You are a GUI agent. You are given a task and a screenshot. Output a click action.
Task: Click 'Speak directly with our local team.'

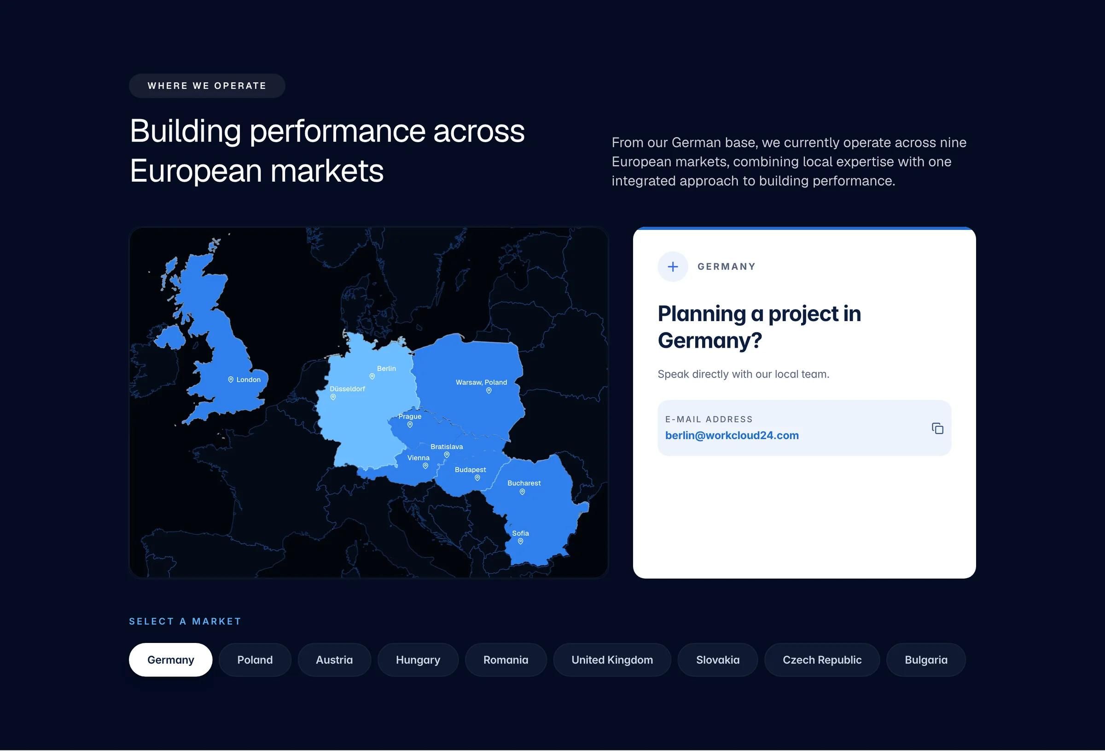[x=743, y=374]
